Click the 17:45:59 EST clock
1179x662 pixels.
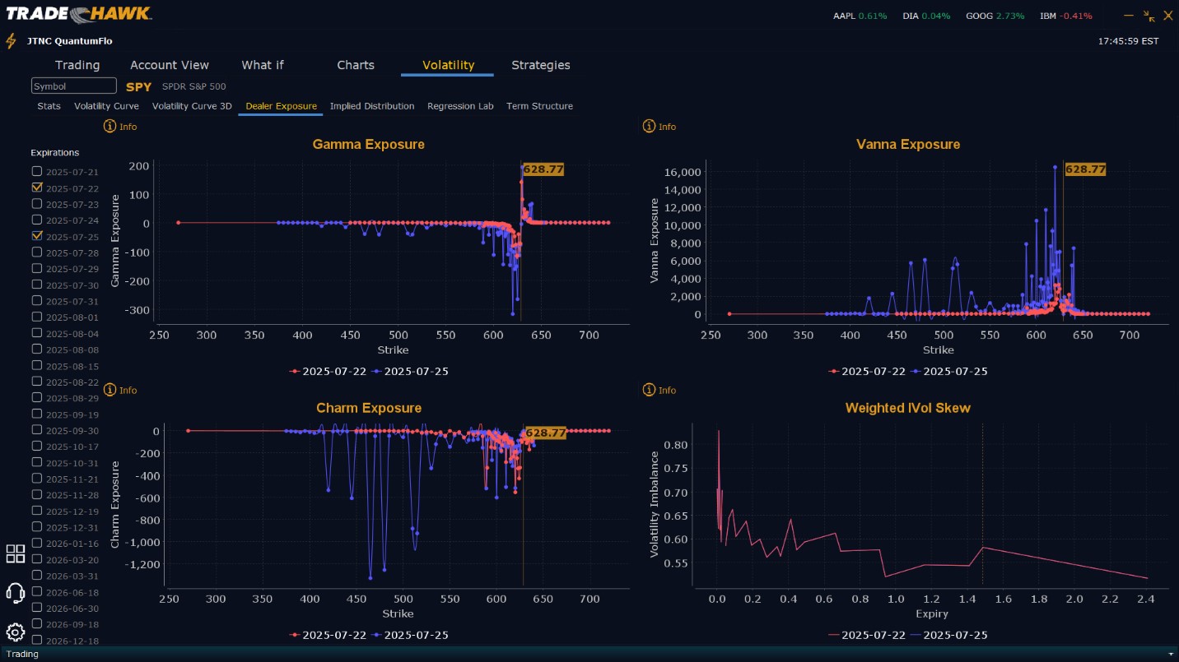(1128, 41)
